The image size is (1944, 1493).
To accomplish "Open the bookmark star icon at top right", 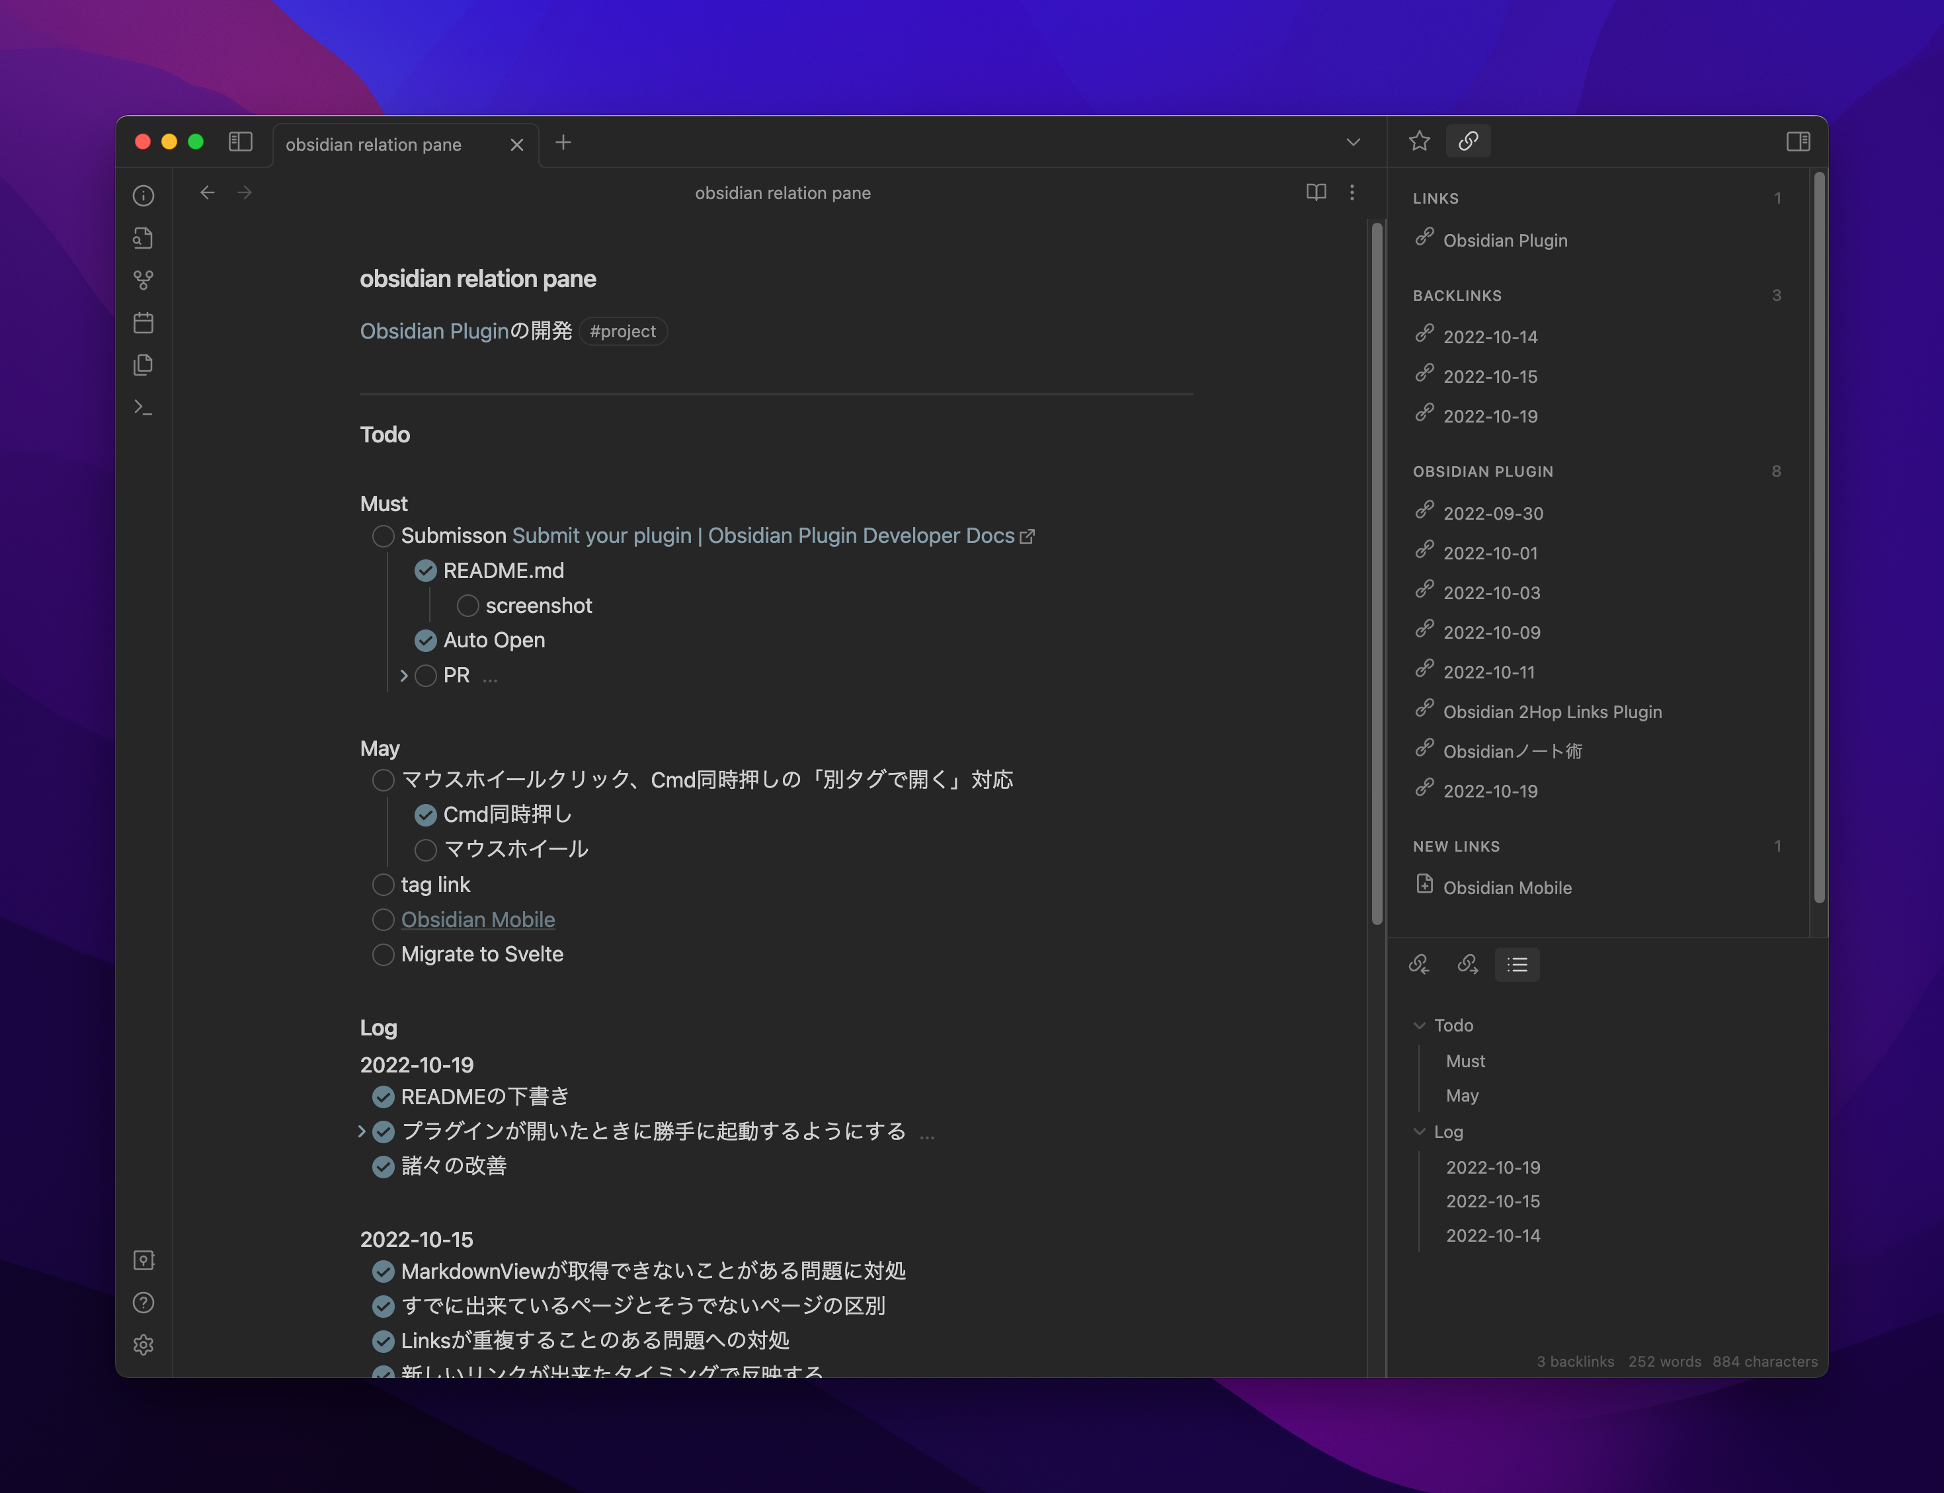I will (1419, 140).
